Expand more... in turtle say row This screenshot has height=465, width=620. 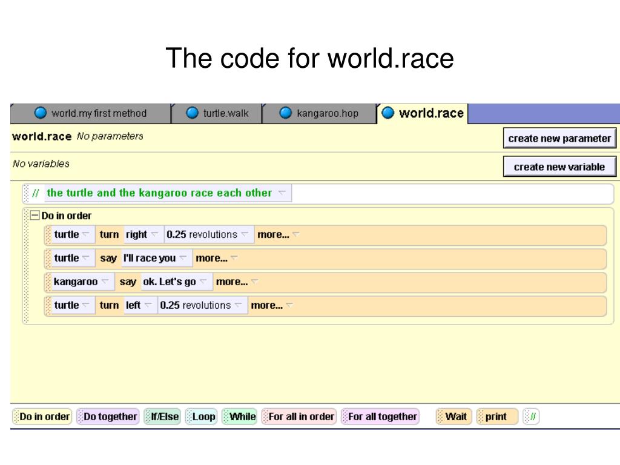216,258
